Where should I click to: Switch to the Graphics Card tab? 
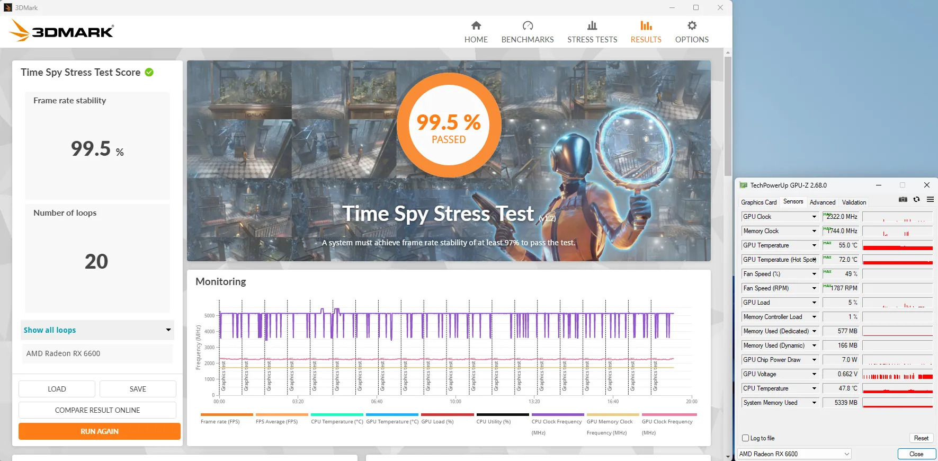758,202
